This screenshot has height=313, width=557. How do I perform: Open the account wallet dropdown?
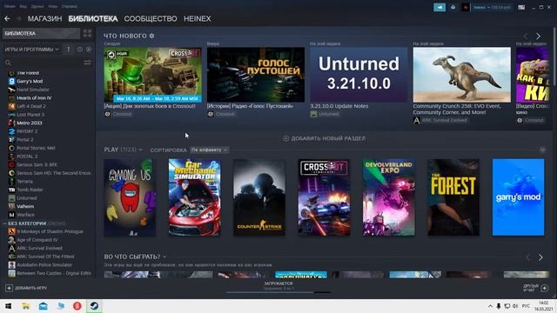coord(493,7)
